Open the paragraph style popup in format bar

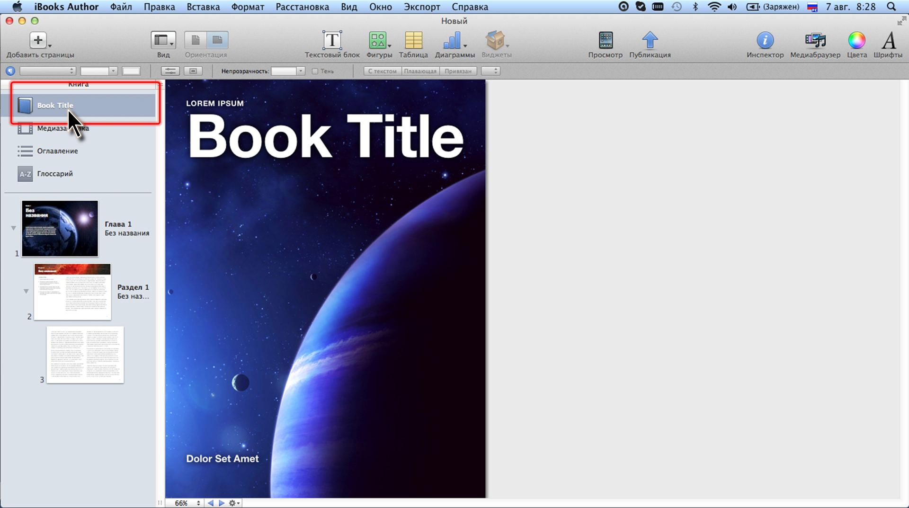pyautogui.click(x=48, y=71)
